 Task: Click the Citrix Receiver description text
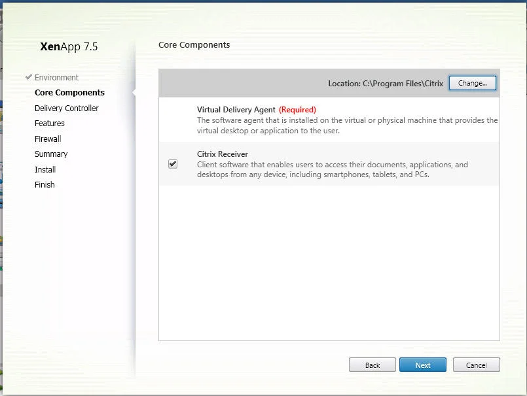tap(333, 169)
